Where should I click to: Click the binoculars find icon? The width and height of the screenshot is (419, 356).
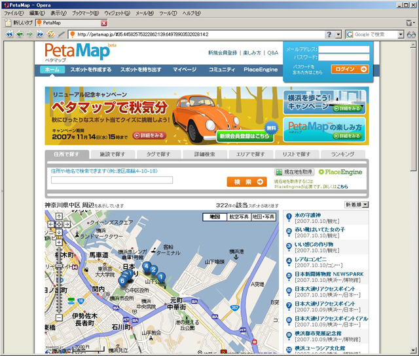point(411,35)
